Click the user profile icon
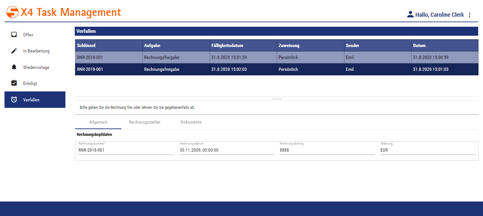This screenshot has height=216, width=483. [x=410, y=14]
